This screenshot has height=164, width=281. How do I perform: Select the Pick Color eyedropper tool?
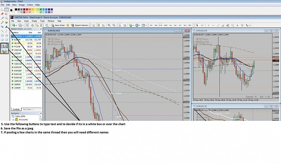click(x=2, y=18)
